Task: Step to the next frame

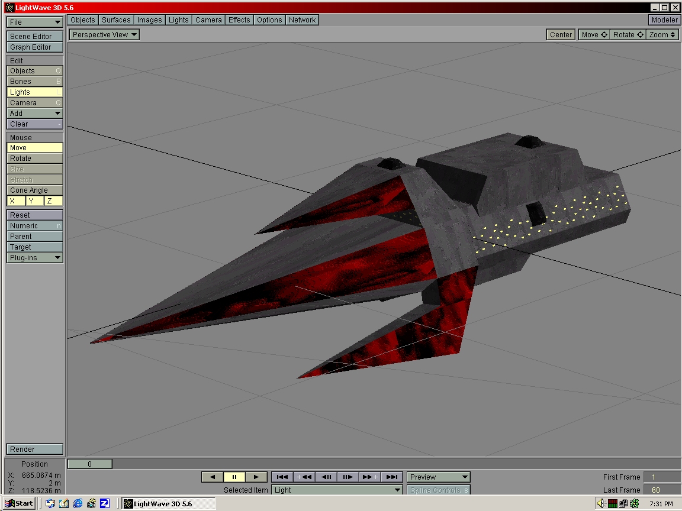Action: coord(348,477)
